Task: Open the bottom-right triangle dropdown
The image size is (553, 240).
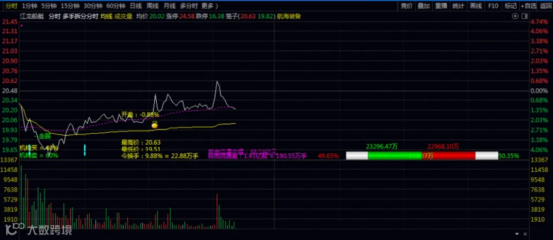Action: [517, 234]
